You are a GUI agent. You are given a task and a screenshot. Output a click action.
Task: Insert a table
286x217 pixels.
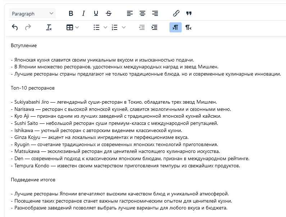click(x=70, y=27)
